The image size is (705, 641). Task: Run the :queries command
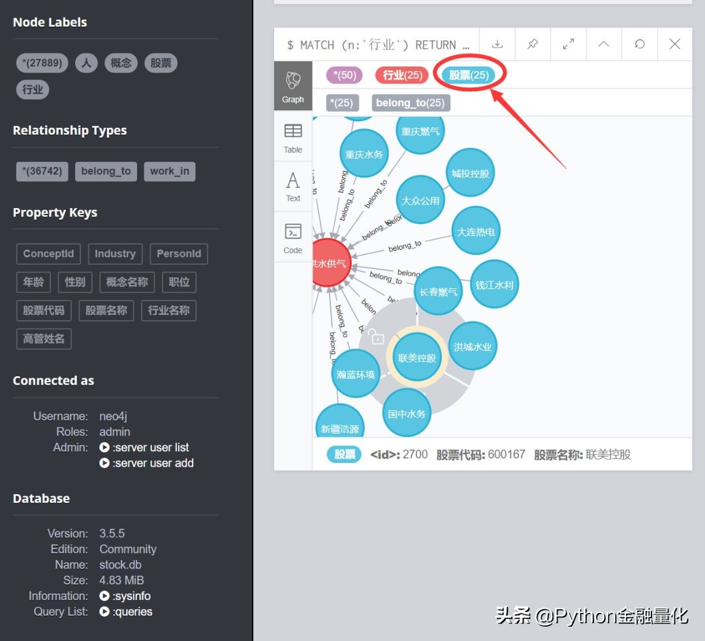click(132, 612)
